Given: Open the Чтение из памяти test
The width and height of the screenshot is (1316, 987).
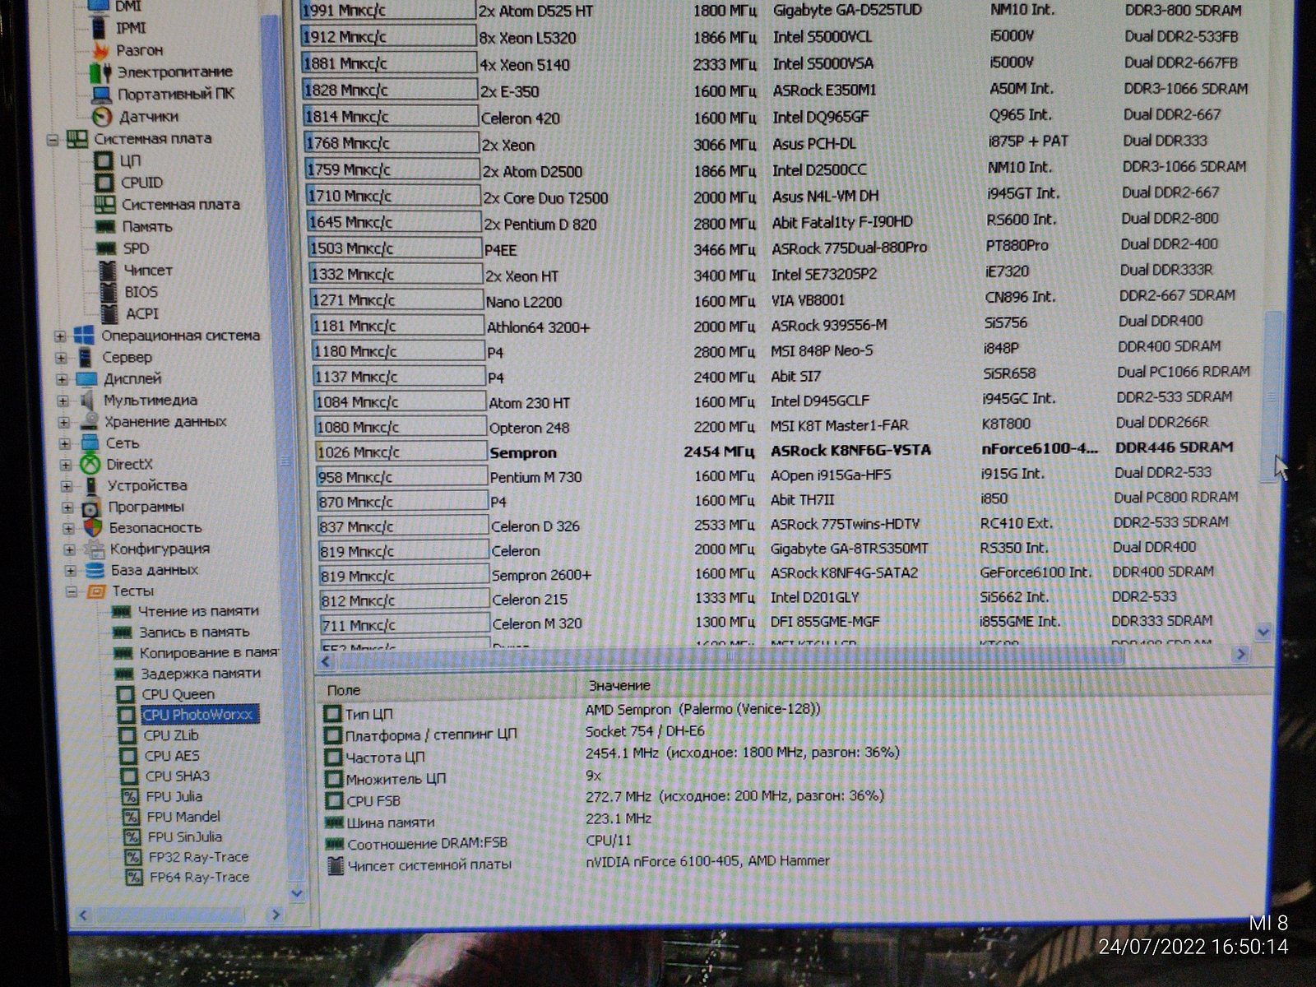Looking at the screenshot, I should click(198, 611).
